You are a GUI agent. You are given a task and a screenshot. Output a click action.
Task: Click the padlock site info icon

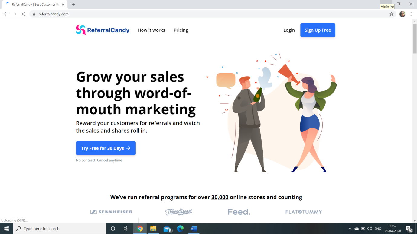[34, 14]
